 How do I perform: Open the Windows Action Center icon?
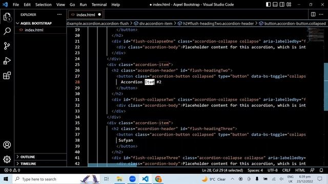[x=320, y=179]
